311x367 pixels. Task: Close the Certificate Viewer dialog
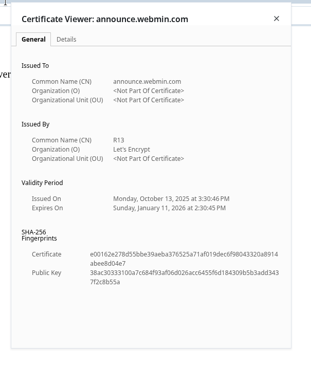tap(277, 19)
